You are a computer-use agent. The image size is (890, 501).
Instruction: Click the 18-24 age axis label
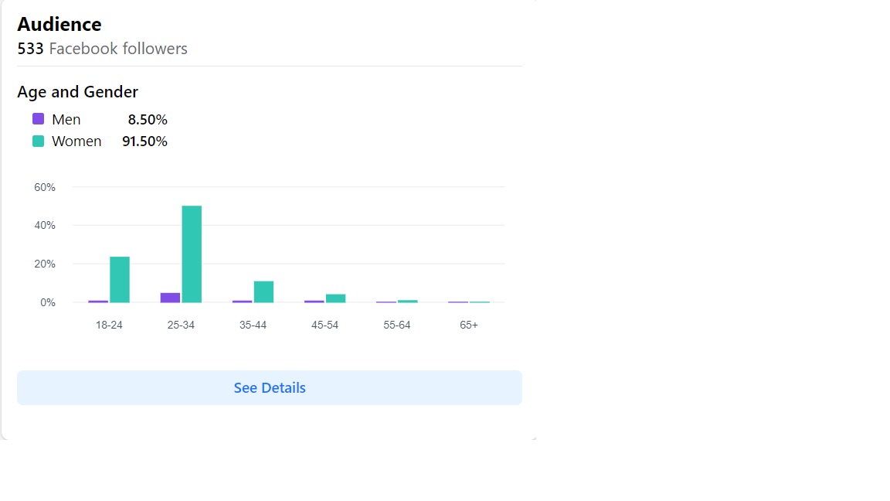click(x=109, y=325)
